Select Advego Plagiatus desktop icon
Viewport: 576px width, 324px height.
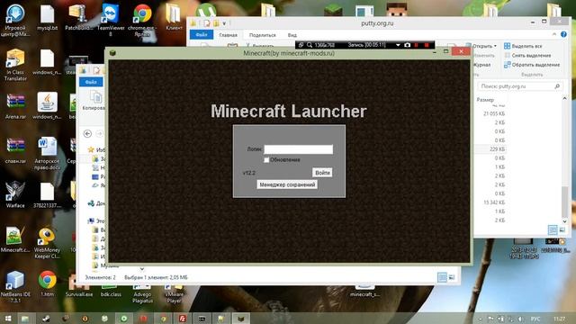(x=142, y=294)
